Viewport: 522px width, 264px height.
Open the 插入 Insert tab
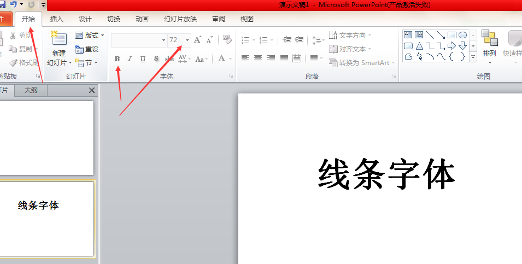[57, 19]
